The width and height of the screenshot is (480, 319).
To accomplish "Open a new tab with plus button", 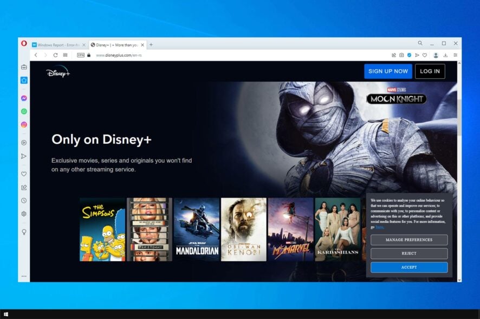I will [x=151, y=45].
